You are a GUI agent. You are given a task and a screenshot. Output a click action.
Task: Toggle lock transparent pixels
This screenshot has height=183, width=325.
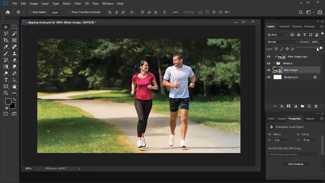coord(276,49)
